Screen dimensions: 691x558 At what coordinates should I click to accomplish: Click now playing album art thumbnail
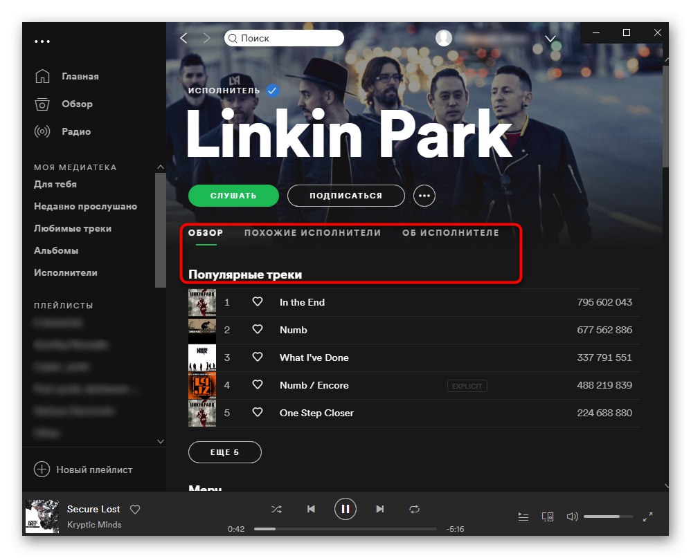coord(42,517)
